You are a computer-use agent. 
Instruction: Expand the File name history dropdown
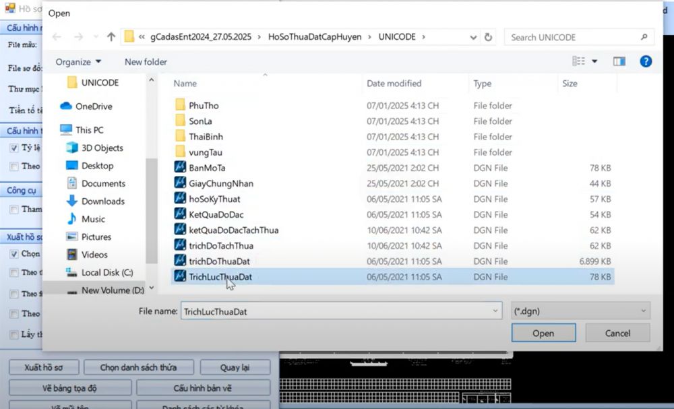click(x=496, y=311)
